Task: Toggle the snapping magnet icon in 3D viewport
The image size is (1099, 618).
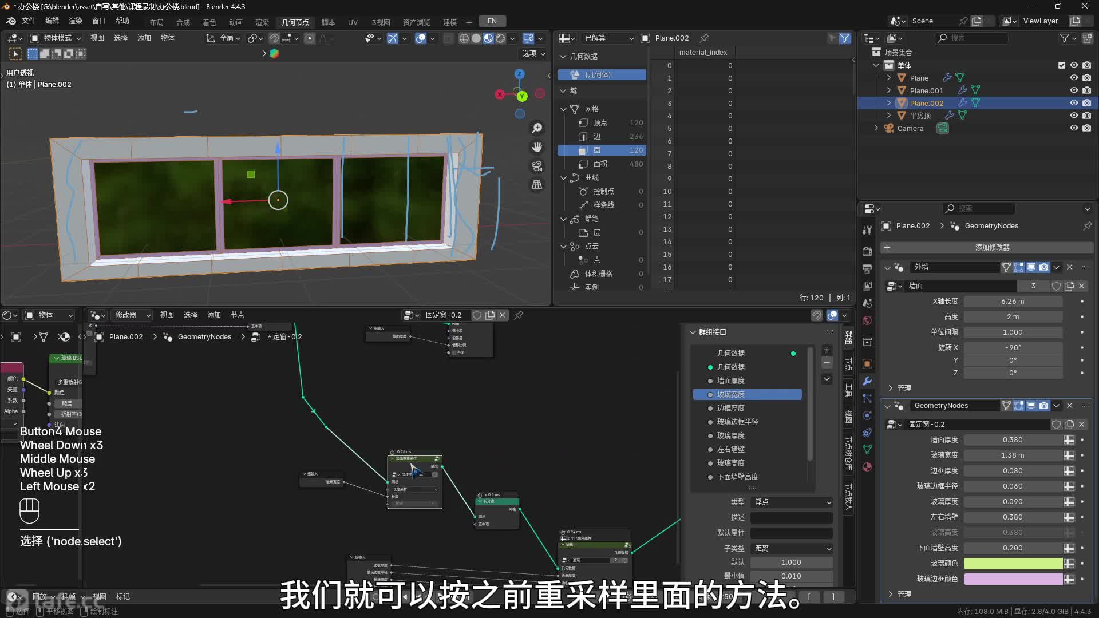Action: coord(274,38)
